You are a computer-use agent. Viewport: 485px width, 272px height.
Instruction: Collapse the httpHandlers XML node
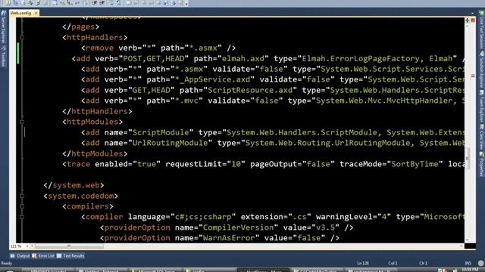[22, 38]
